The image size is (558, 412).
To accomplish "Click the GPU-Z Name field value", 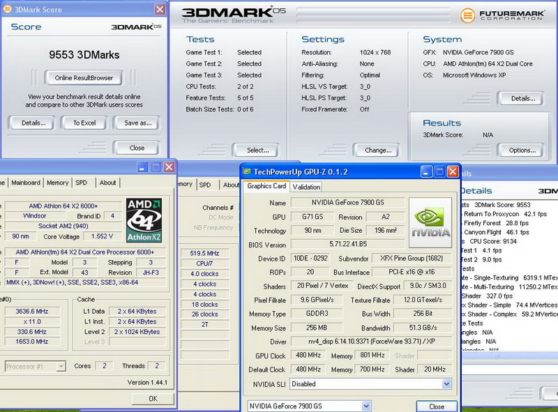I will (347, 202).
